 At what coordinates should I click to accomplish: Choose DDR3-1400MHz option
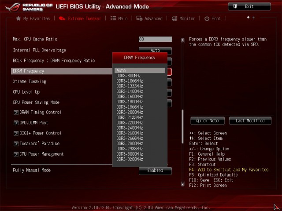(140, 91)
